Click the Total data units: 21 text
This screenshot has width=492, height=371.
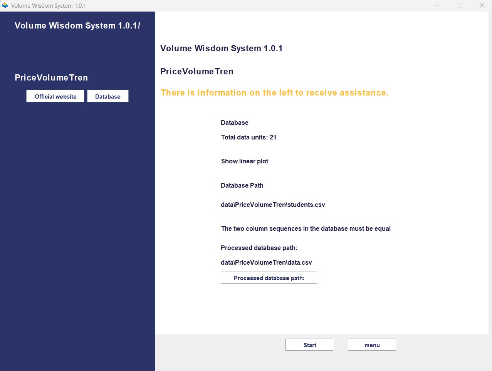tap(249, 137)
